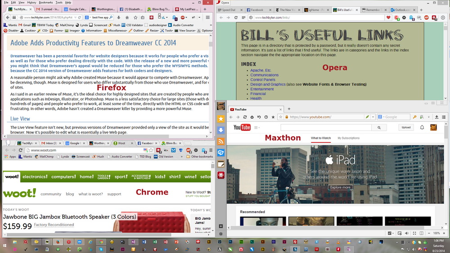Click Upload button on YouTube

point(406,128)
